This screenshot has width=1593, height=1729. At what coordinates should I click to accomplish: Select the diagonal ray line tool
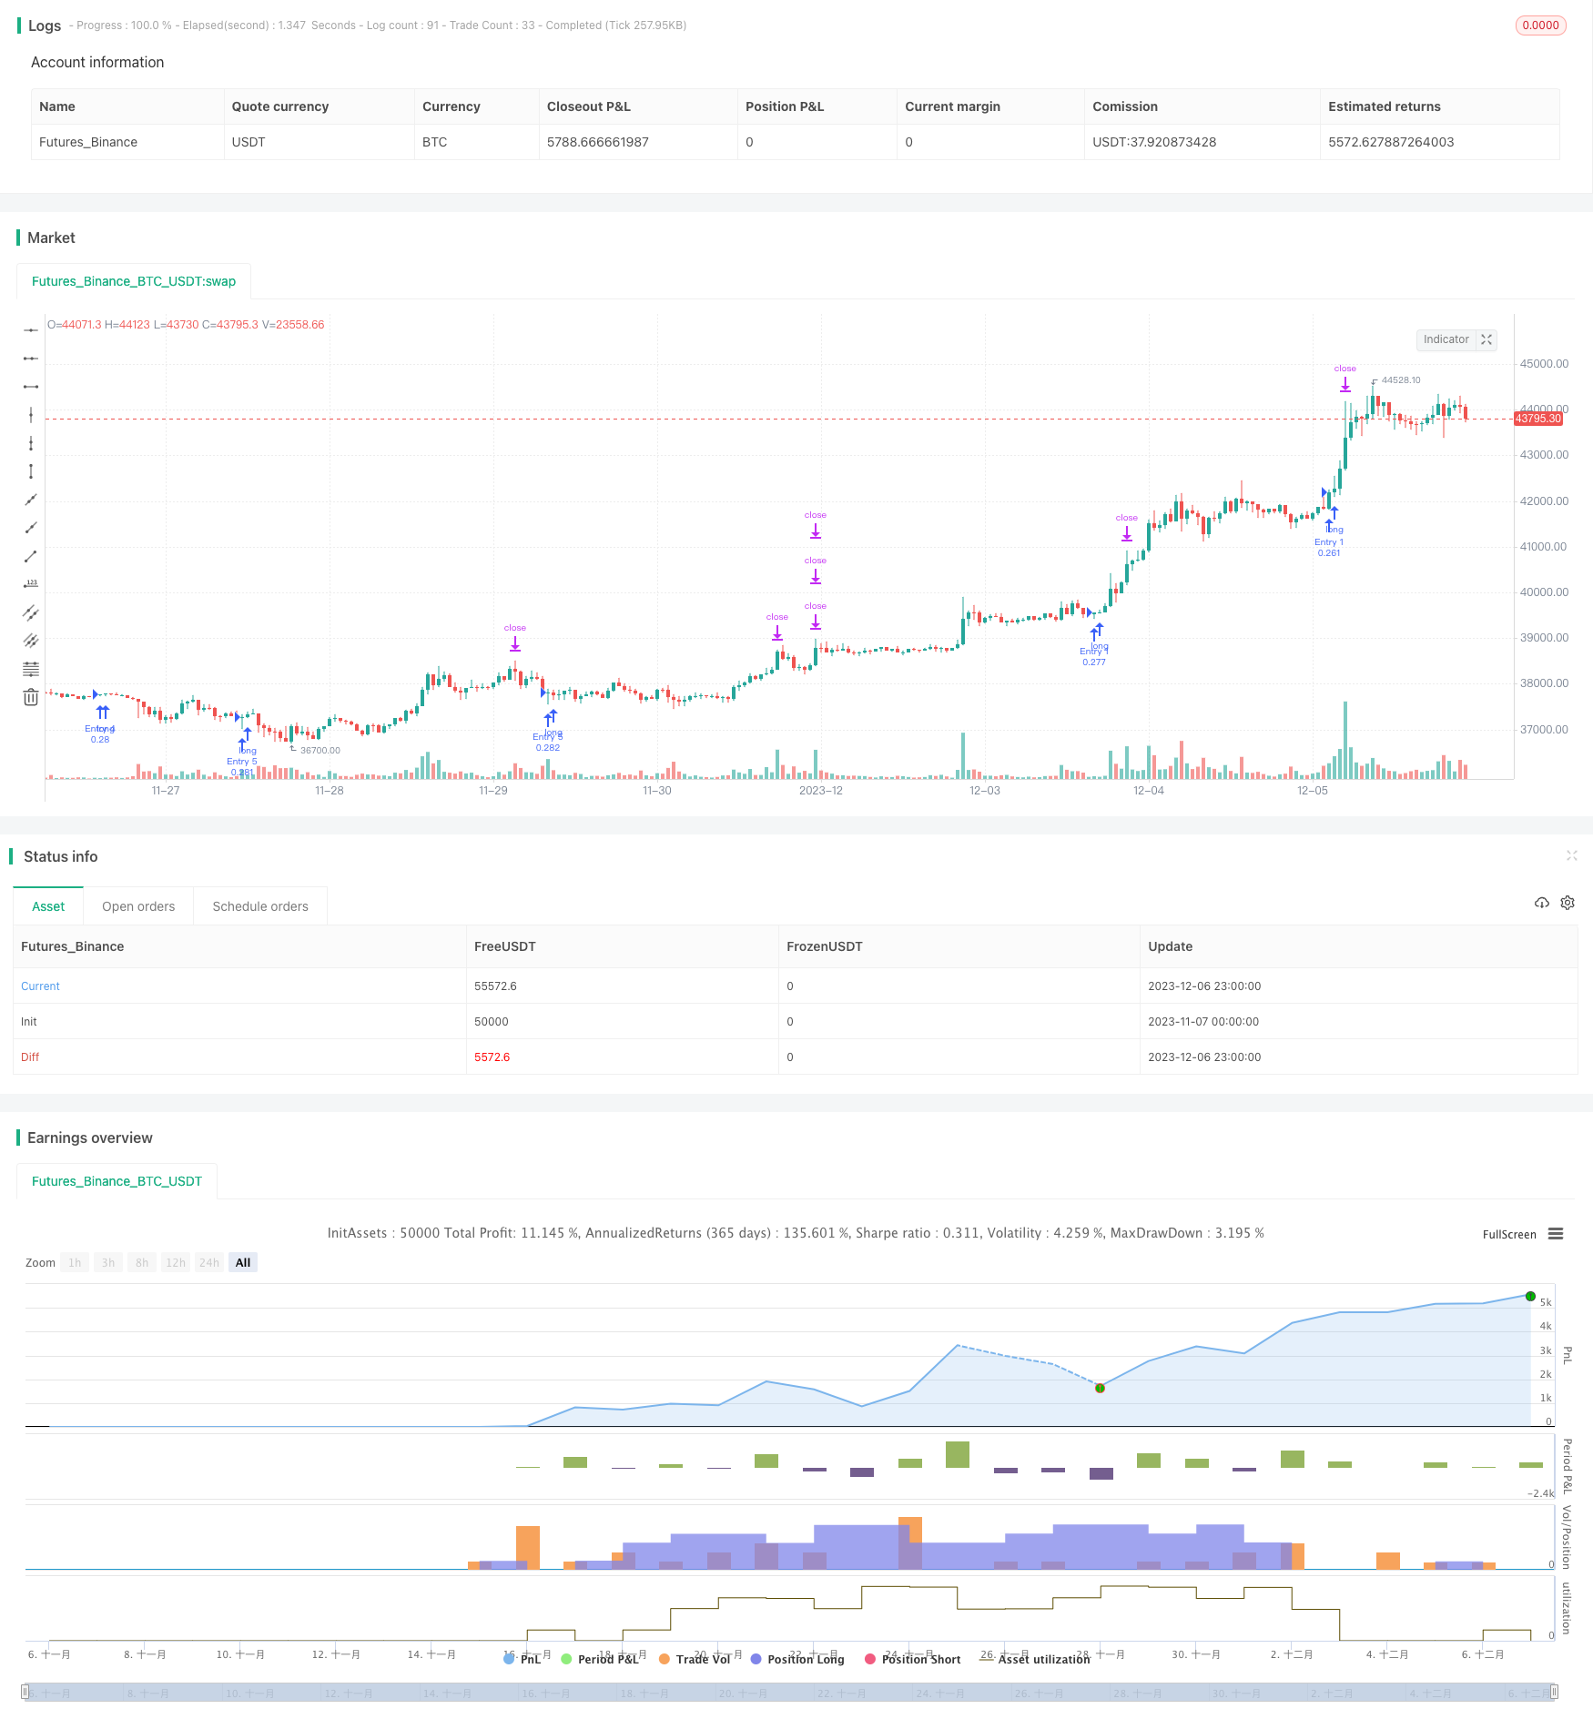[x=31, y=528]
